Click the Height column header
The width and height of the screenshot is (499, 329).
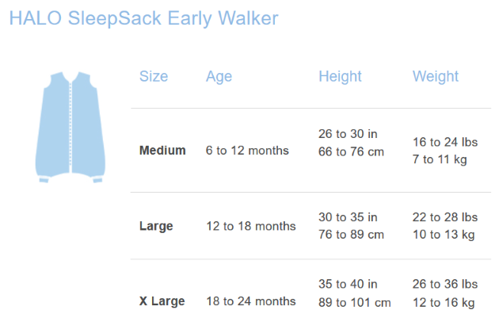pyautogui.click(x=341, y=77)
